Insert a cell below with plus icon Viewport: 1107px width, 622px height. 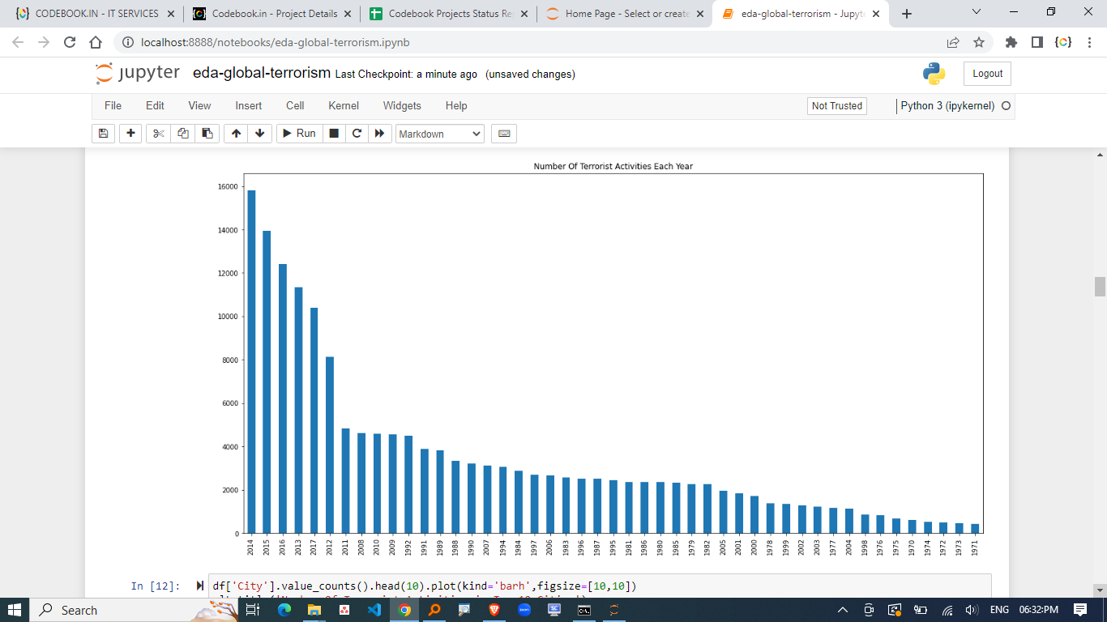pos(130,134)
